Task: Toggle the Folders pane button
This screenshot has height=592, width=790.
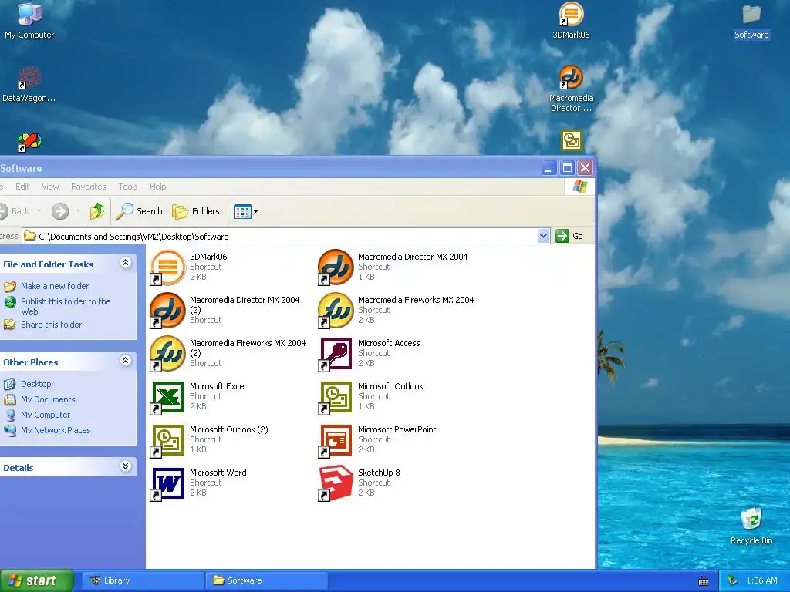Action: 196,211
